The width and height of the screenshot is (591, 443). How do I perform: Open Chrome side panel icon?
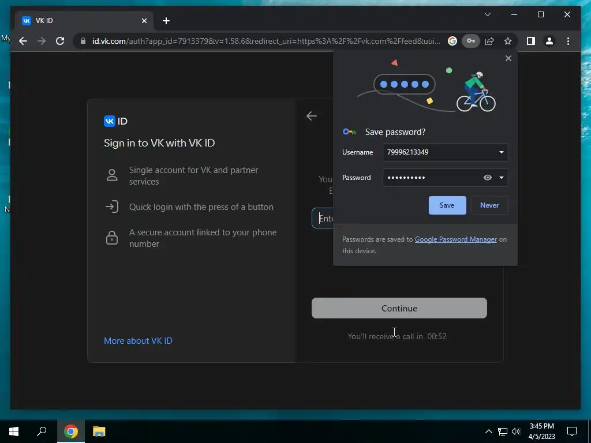click(531, 41)
